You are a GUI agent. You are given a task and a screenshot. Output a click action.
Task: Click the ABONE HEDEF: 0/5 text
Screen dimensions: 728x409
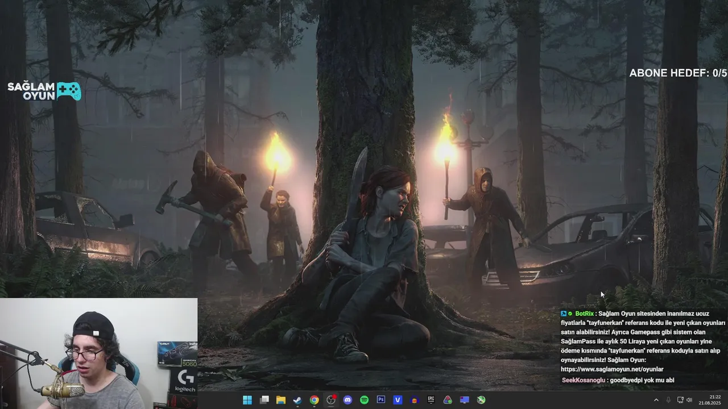(x=678, y=73)
